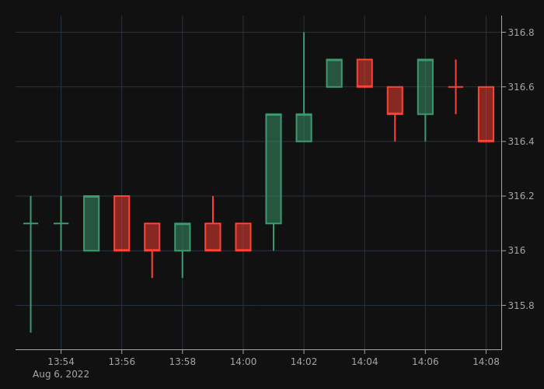This screenshot has height=389, width=544.
Task: Click the 13:54 time axis label
Action: point(61,362)
